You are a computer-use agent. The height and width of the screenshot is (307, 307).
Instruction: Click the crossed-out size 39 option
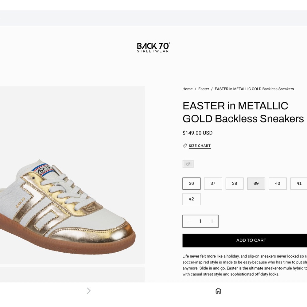(256, 183)
